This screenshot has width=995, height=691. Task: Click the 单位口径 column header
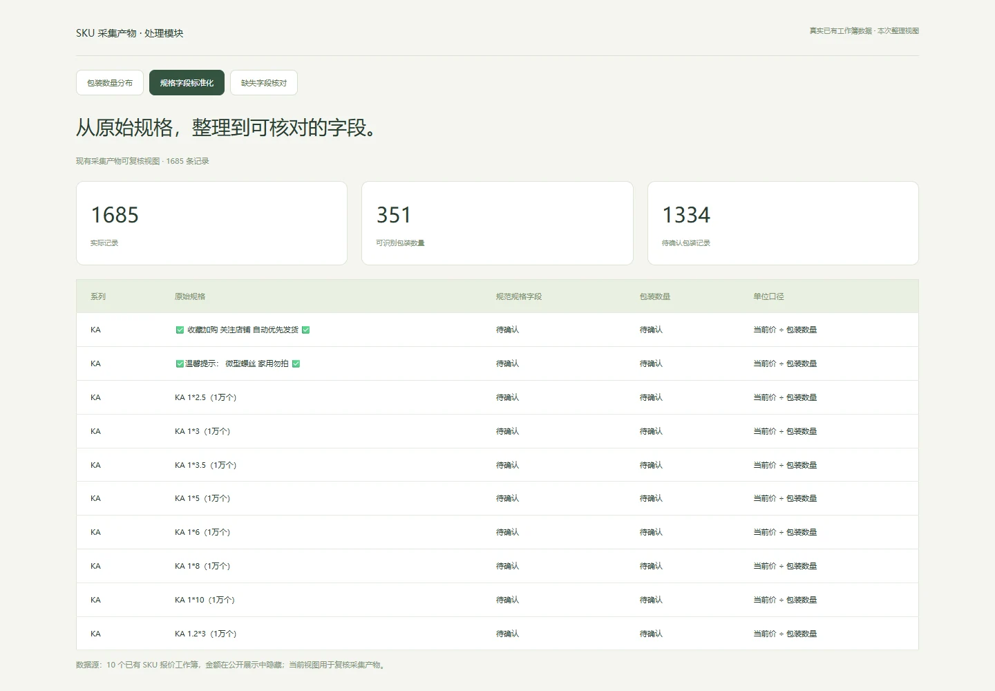[x=768, y=296]
